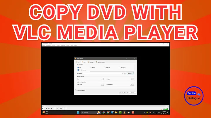This screenshot has height=118, width=211.
Task: Show extended settings in VLC
Action: 57,108
